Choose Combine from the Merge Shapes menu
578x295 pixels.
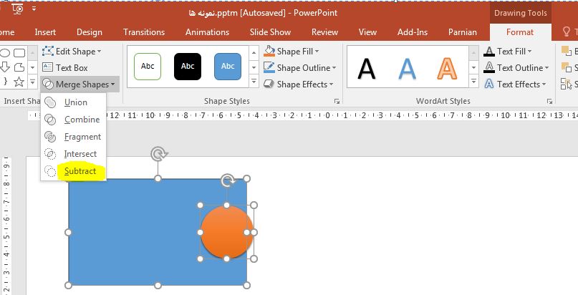click(73, 120)
